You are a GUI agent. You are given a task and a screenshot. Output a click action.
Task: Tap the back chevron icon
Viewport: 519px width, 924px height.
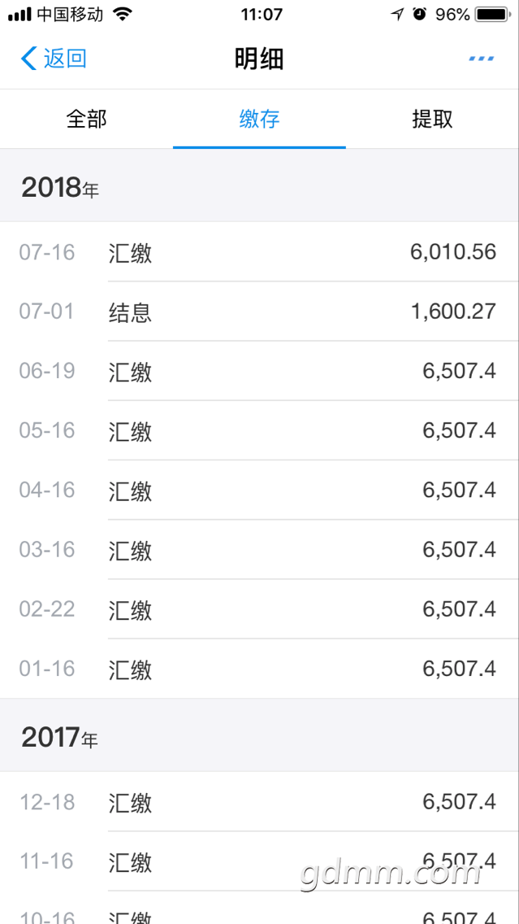tap(28, 59)
